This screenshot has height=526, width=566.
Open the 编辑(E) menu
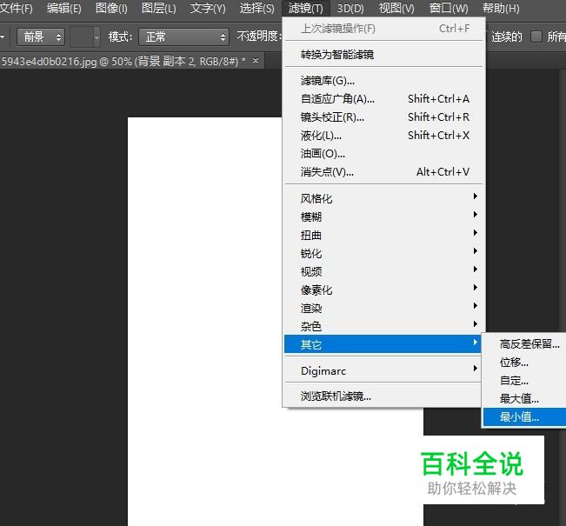[x=63, y=8]
